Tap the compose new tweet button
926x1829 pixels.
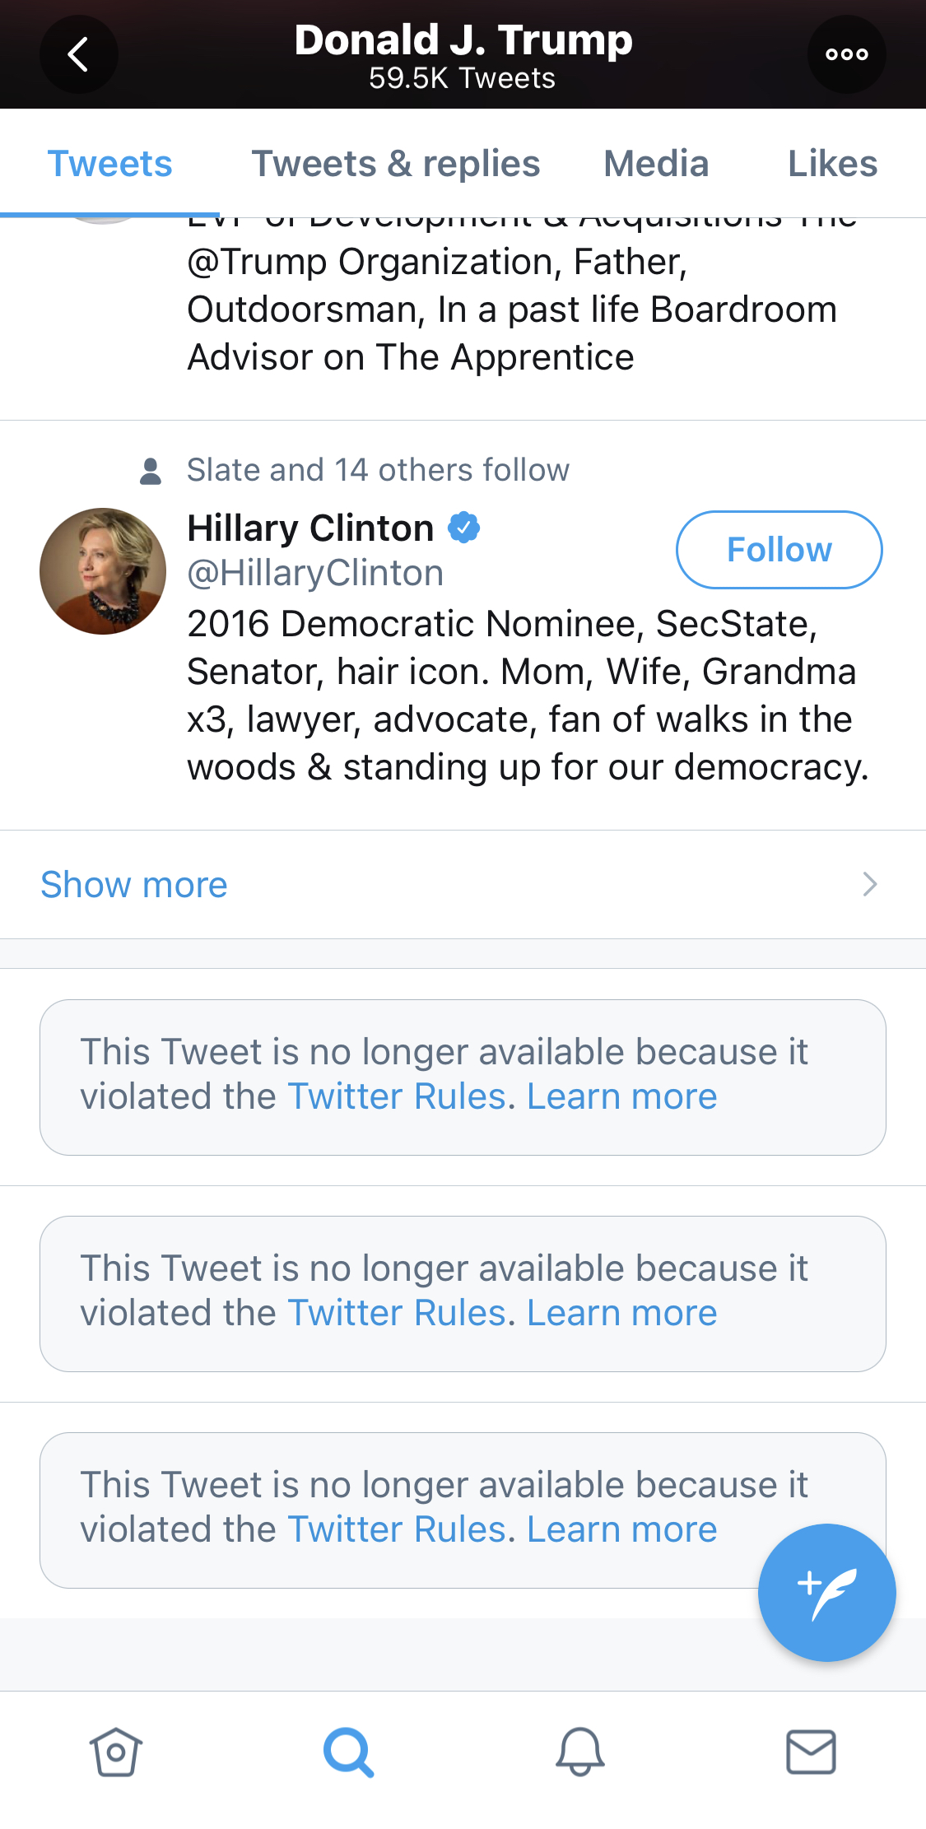click(826, 1592)
